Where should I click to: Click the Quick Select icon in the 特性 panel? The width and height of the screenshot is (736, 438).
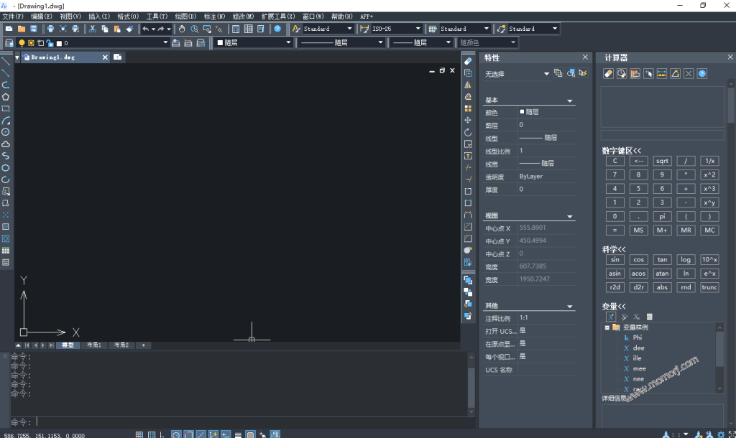583,73
